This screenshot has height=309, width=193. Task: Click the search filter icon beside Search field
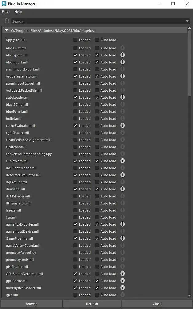[x=7, y=21]
